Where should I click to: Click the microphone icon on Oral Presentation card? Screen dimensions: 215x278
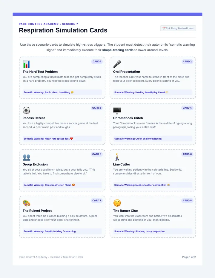coord(117,64)
